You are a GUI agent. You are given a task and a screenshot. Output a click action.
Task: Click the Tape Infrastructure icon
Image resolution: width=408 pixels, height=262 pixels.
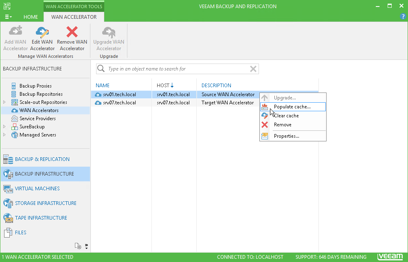pyautogui.click(x=8, y=218)
